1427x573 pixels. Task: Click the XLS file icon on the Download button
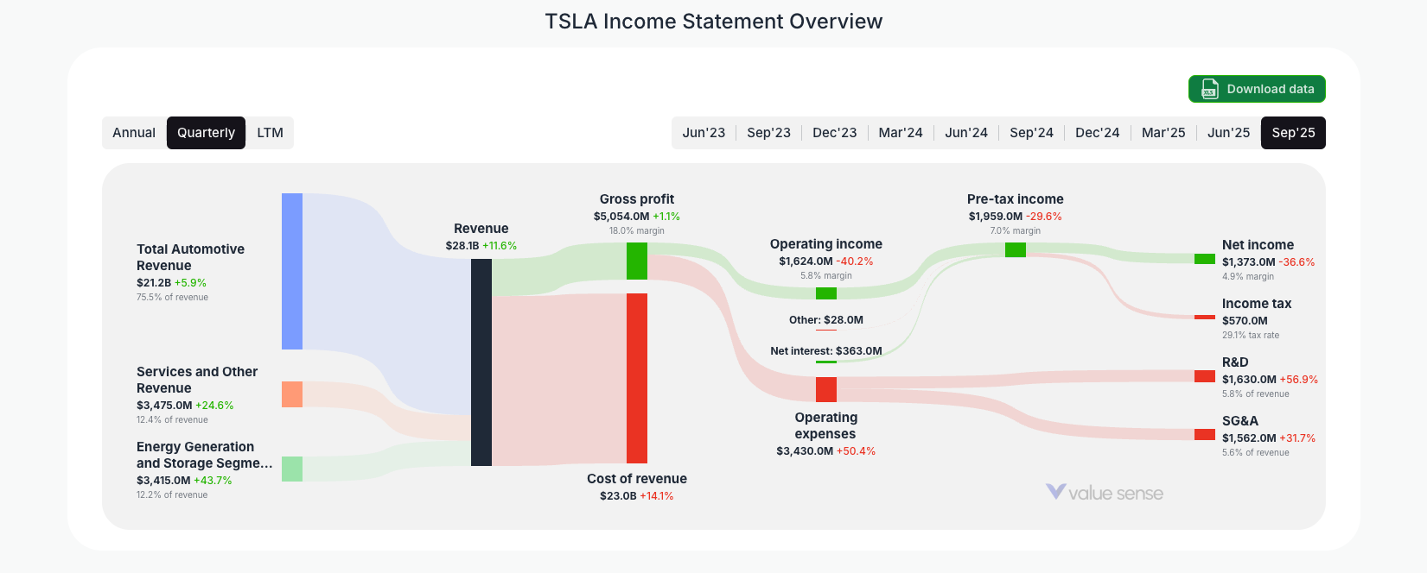pyautogui.click(x=1208, y=89)
